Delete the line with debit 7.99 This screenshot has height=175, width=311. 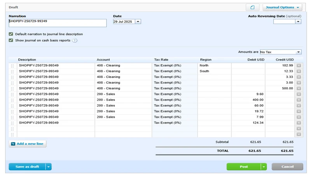click(x=299, y=117)
